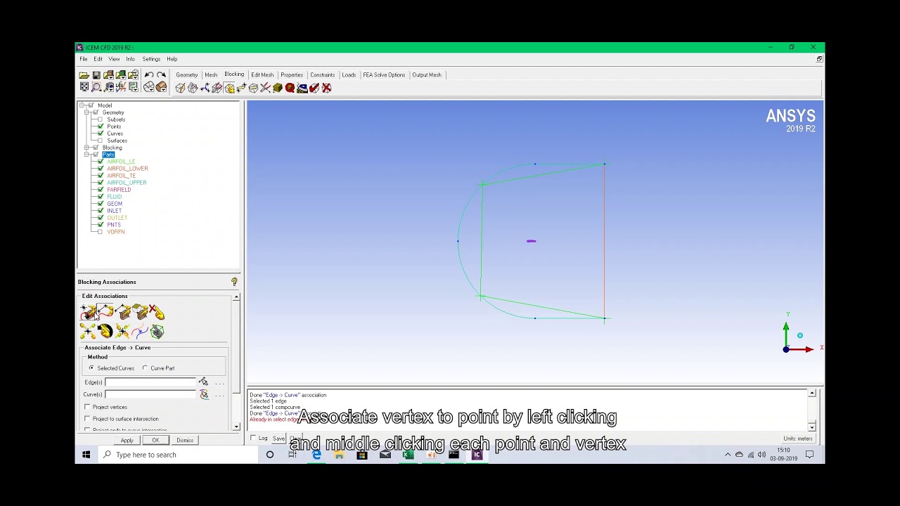
Task: Click the taskbar search box
Action: tap(179, 455)
